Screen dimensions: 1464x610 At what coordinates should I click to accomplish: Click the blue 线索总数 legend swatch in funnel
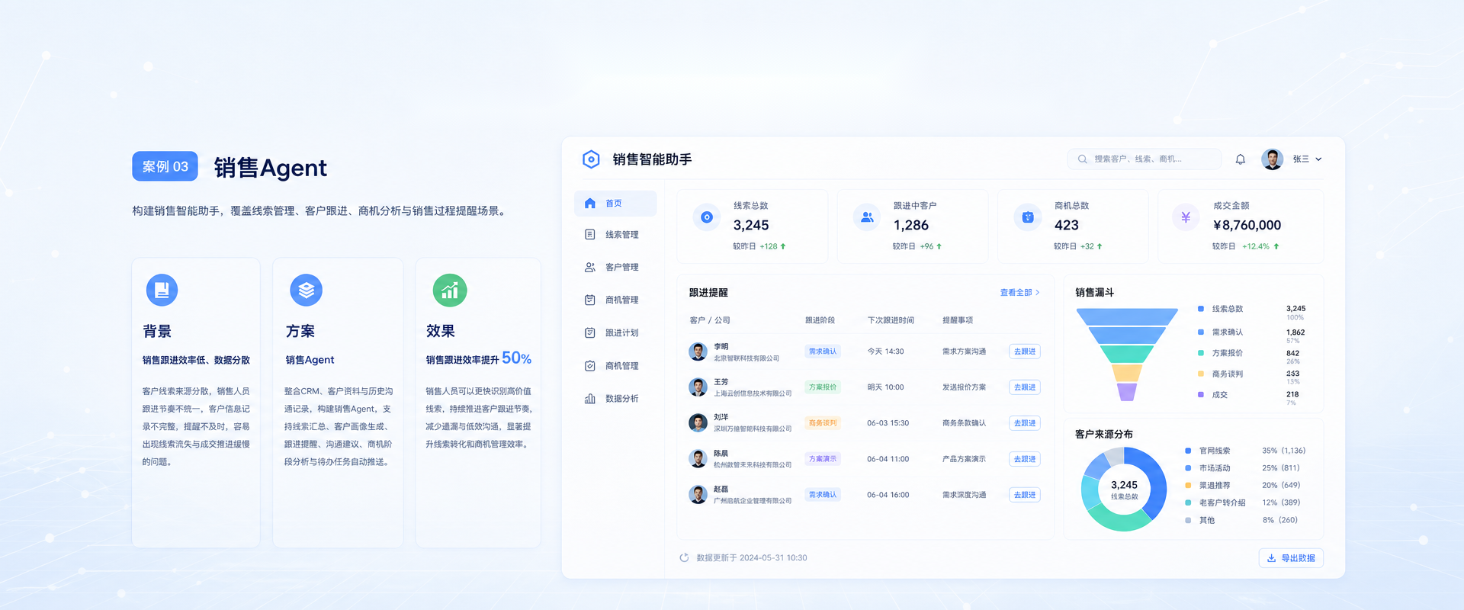click(x=1201, y=309)
